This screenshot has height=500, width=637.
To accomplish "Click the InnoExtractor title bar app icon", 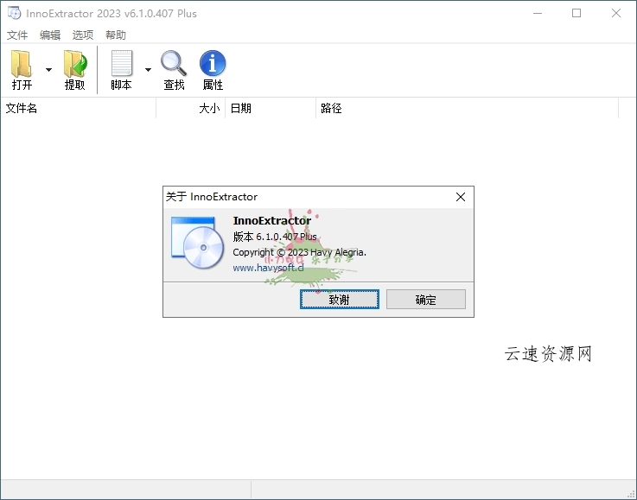I will click(x=14, y=13).
